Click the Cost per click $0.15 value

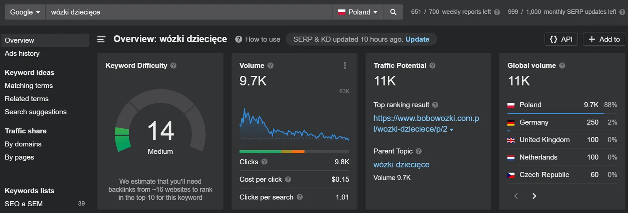340,179
